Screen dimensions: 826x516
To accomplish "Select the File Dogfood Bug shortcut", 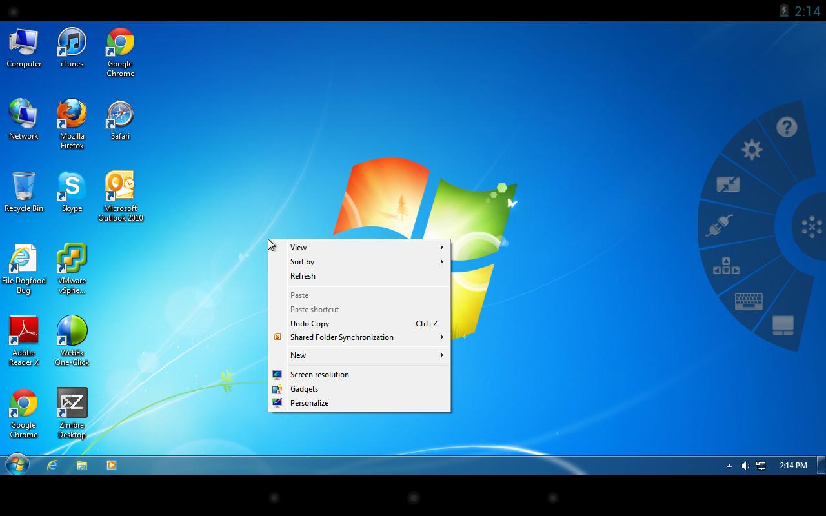I will pos(24,269).
